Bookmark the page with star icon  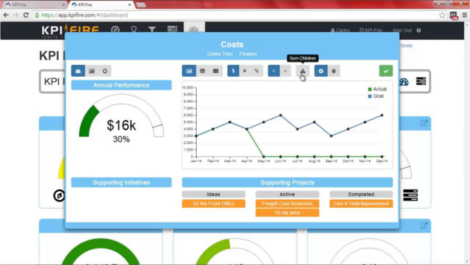point(442,15)
